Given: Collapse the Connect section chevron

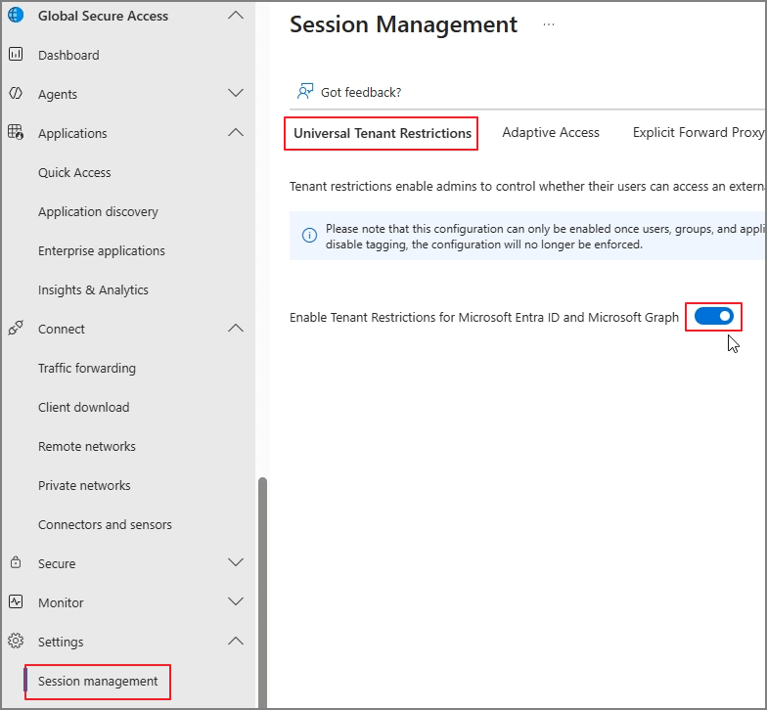Looking at the screenshot, I should [236, 328].
